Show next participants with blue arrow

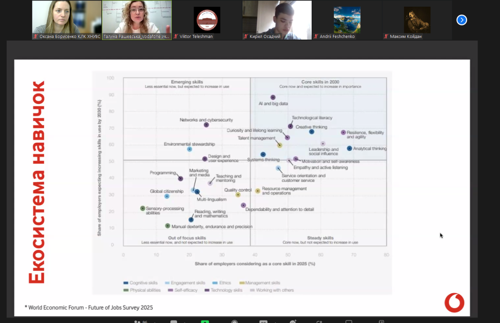(x=462, y=20)
